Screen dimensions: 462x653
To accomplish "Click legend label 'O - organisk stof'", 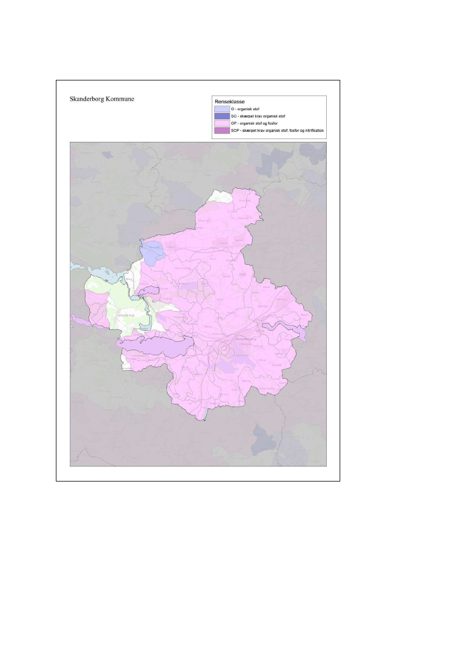I will coord(245,109).
